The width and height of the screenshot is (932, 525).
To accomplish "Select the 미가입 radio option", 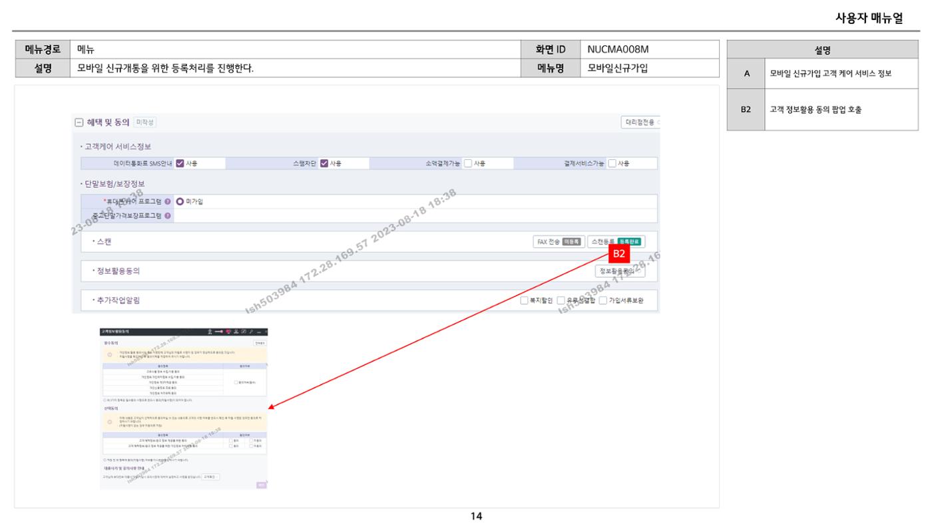I will point(180,201).
